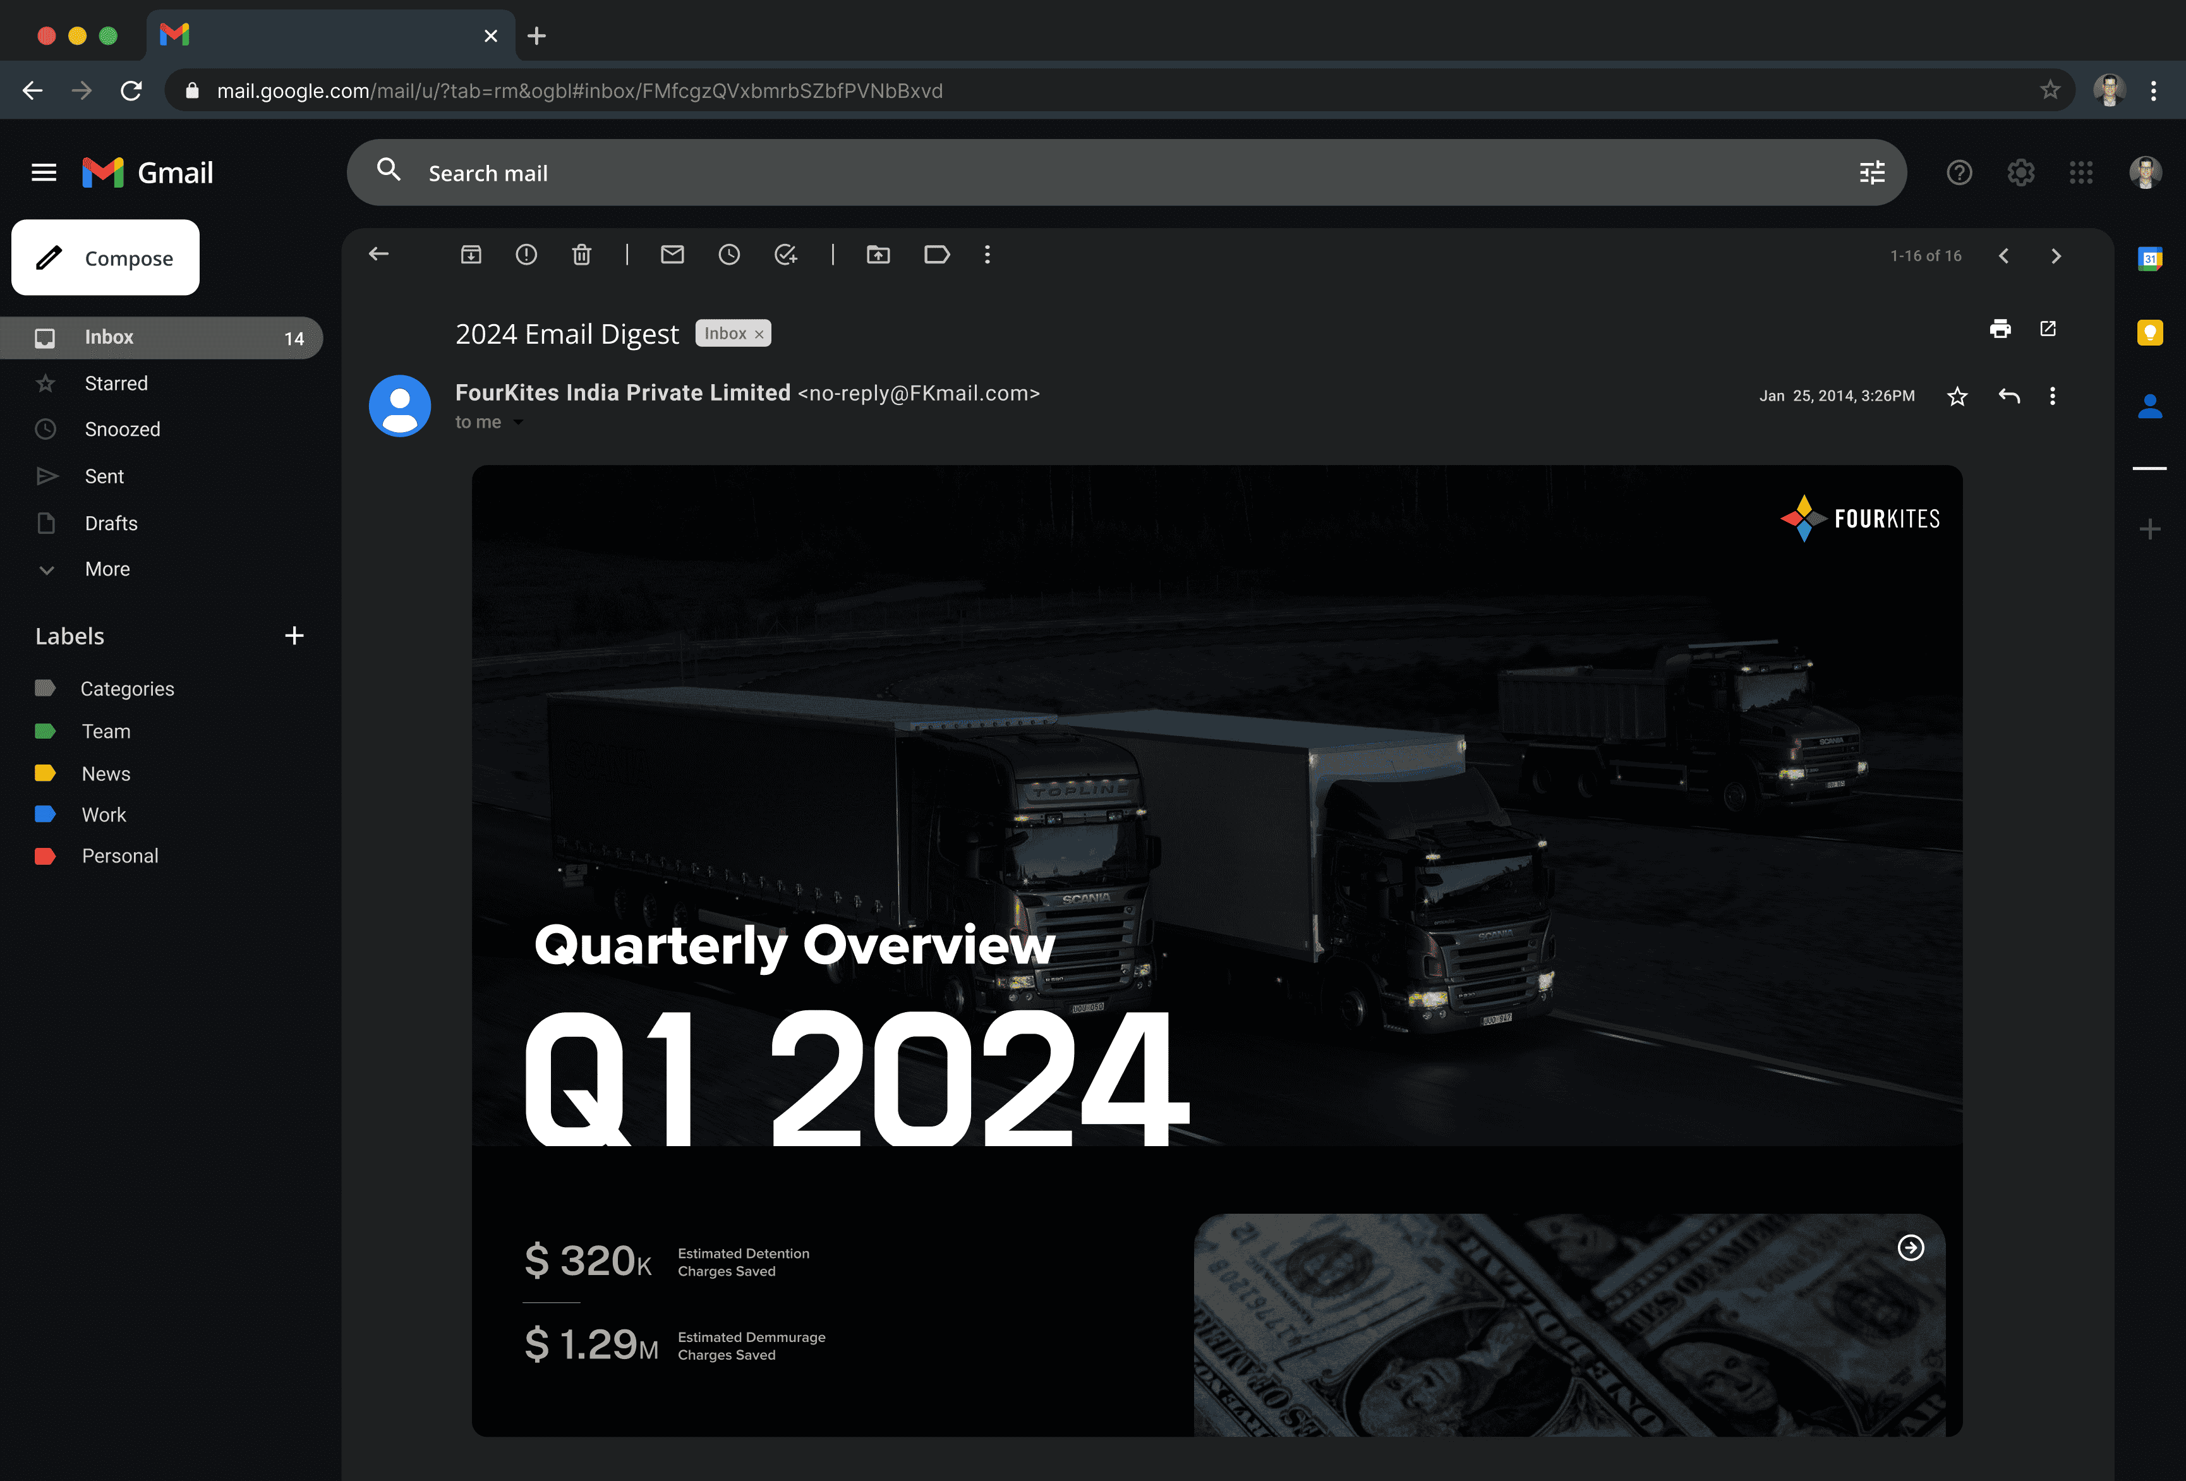Get add-ons with plus icon
The height and width of the screenshot is (1481, 2186).
2150,529
